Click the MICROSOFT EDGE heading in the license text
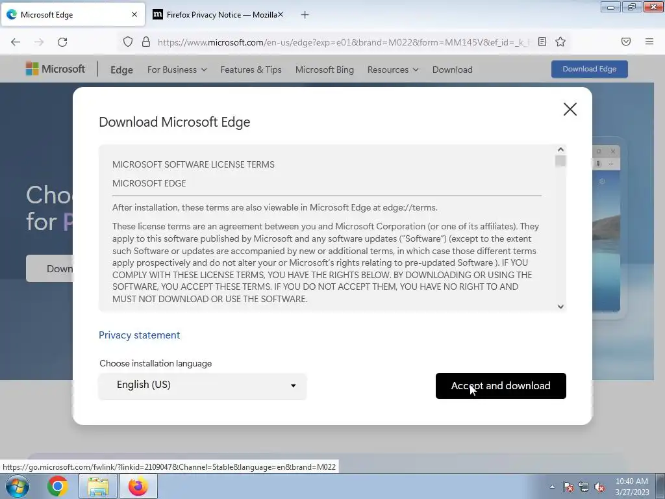 (149, 183)
